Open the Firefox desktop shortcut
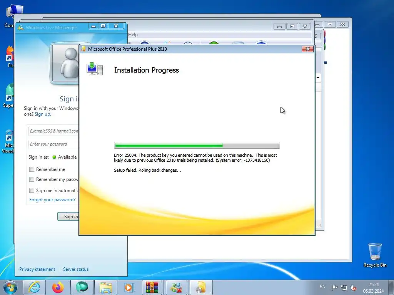Image resolution: width=394 pixels, height=295 pixels. [x=10, y=57]
